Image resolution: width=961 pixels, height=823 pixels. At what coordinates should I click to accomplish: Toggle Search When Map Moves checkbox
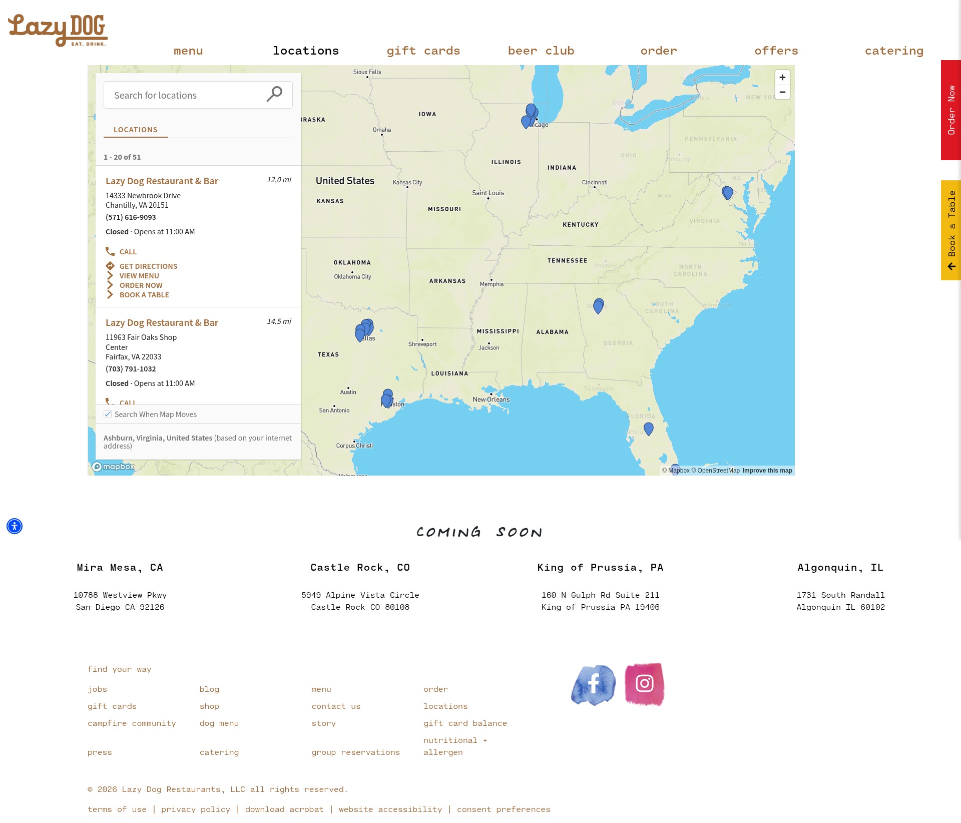pyautogui.click(x=108, y=414)
